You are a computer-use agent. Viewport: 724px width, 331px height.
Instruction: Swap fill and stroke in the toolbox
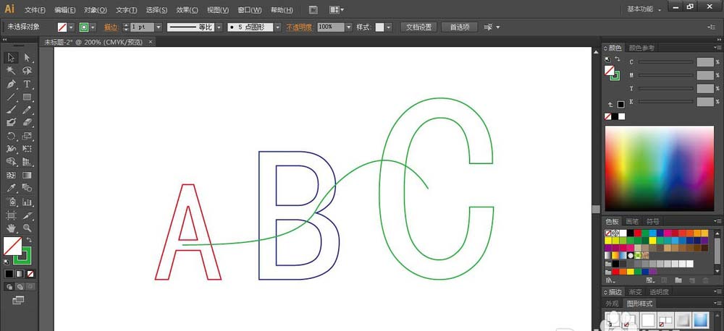(30, 240)
